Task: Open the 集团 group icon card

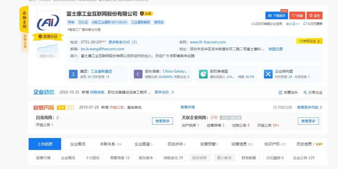Action: 73,74
